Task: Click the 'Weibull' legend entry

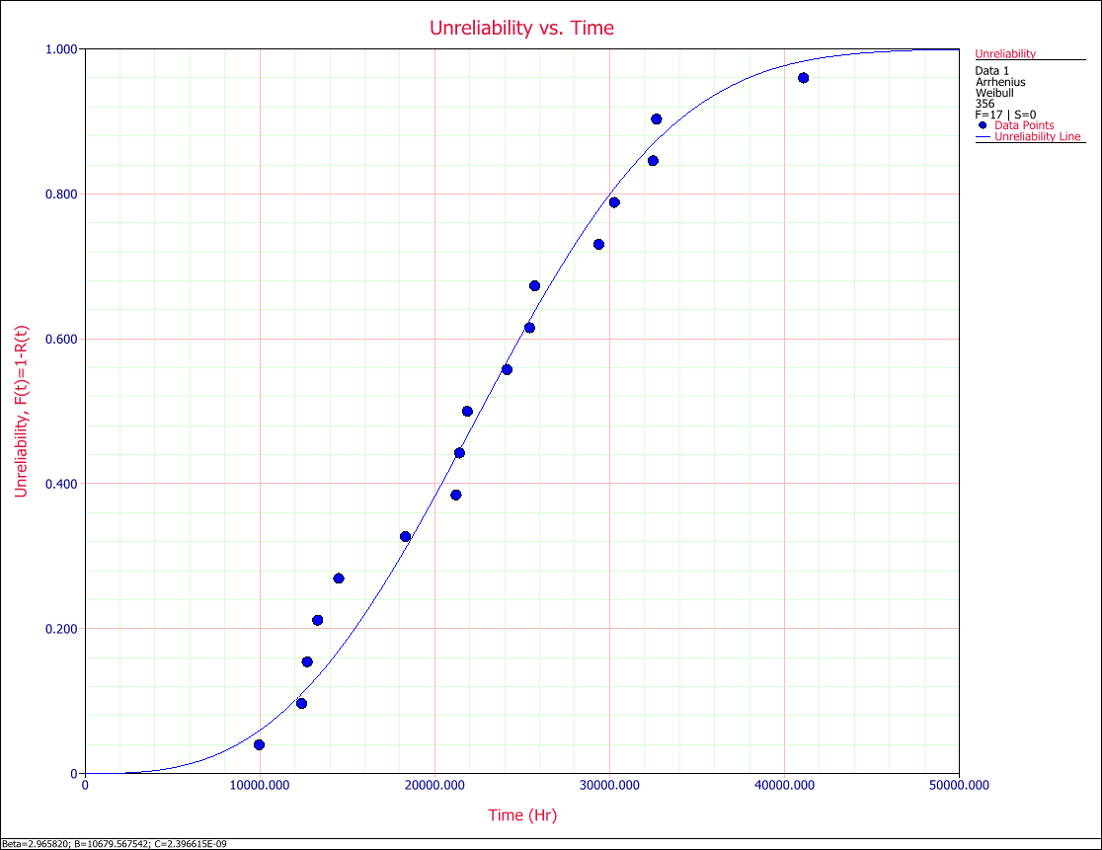Action: click(994, 93)
